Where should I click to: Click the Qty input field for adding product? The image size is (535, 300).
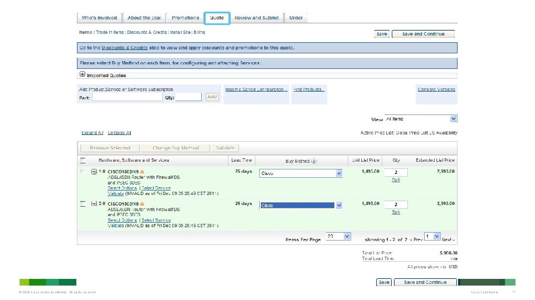188,97
